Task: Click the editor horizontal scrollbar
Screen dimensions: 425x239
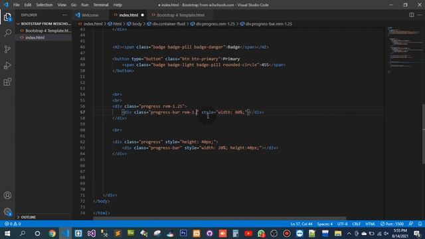Action: 220,218
